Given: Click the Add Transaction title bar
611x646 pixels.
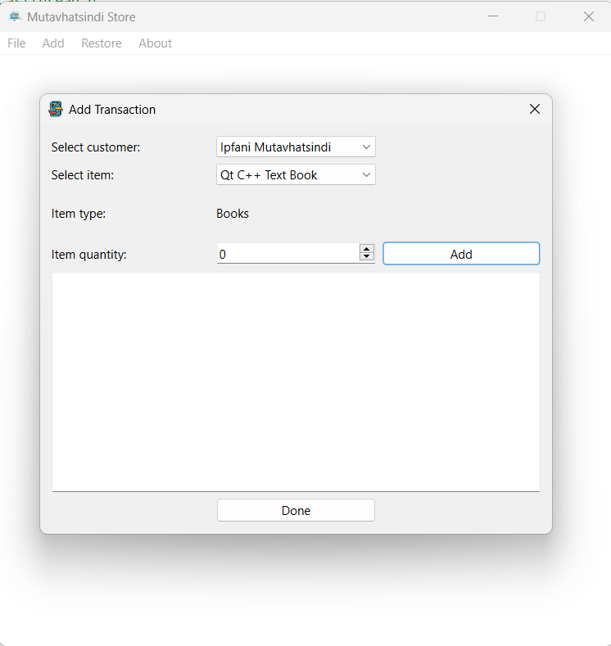Looking at the screenshot, I should (x=311, y=109).
